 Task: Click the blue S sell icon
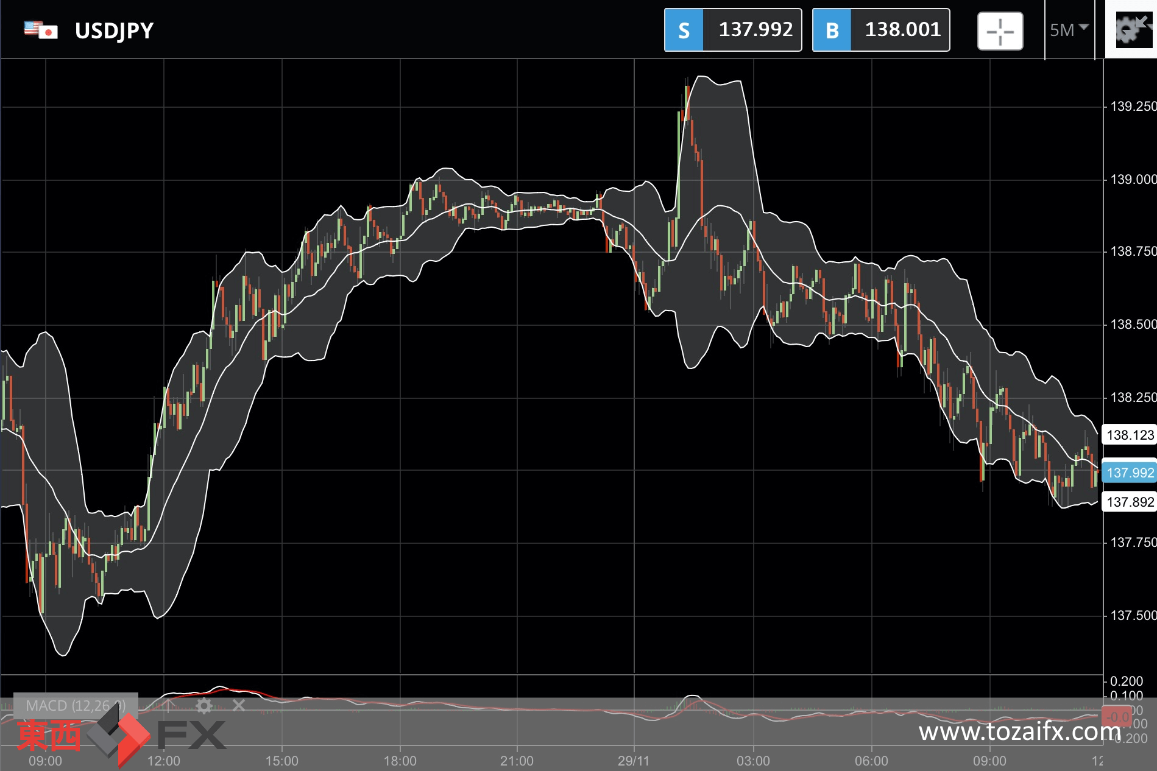(684, 30)
